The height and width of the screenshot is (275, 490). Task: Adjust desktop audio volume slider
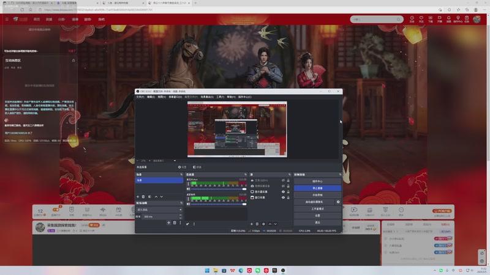(x=219, y=204)
